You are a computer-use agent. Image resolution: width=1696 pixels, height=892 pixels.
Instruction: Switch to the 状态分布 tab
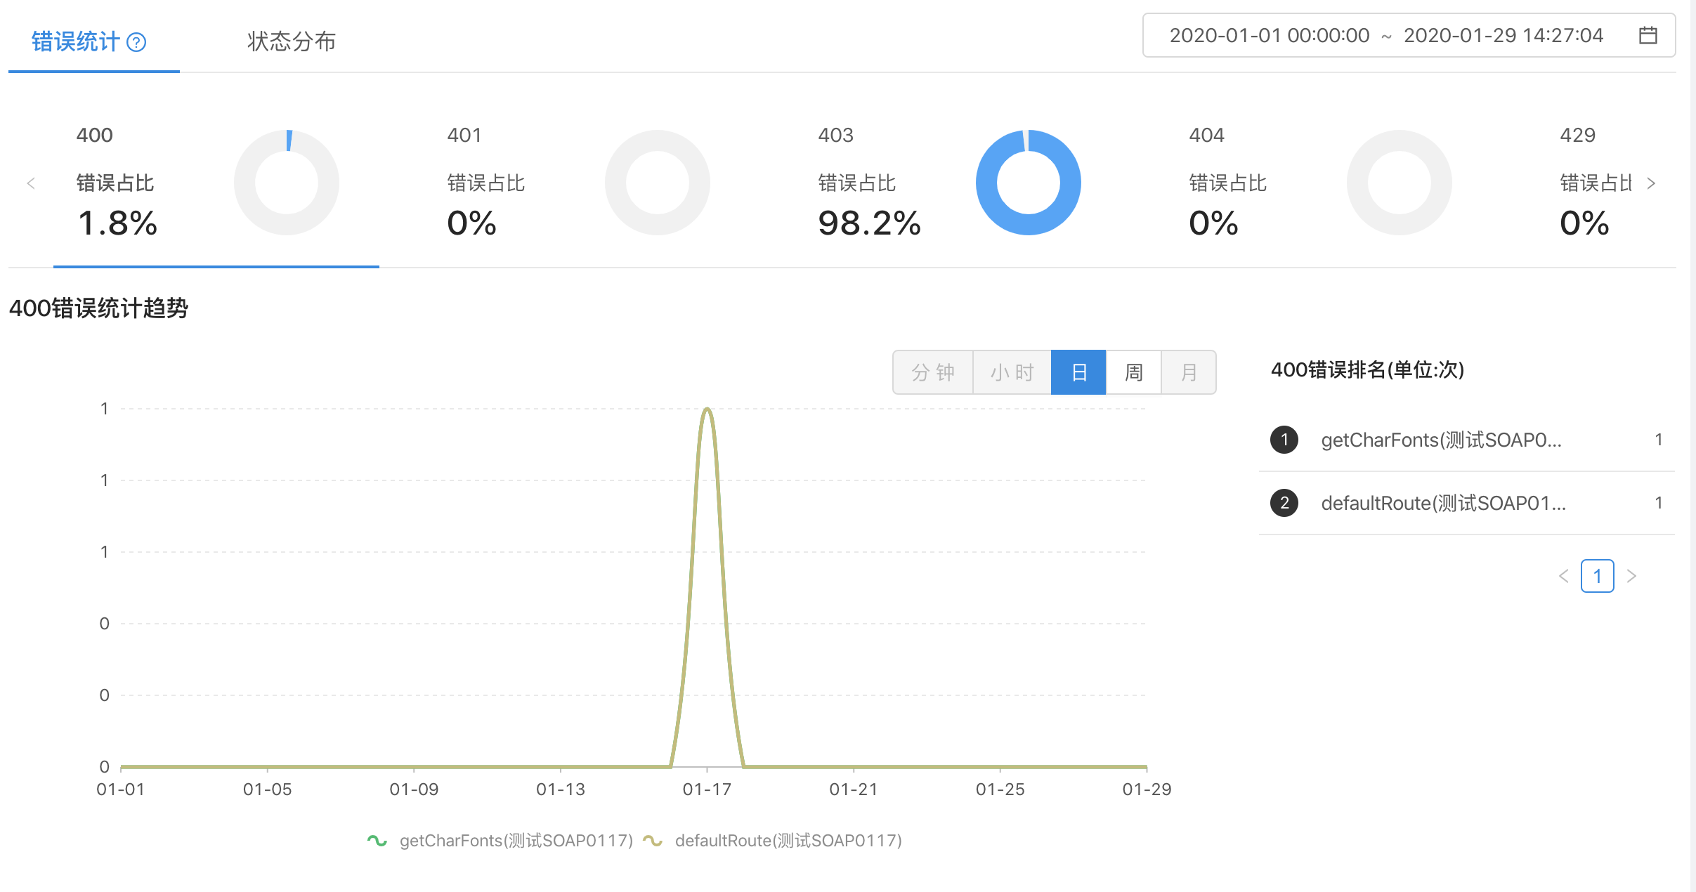(291, 41)
